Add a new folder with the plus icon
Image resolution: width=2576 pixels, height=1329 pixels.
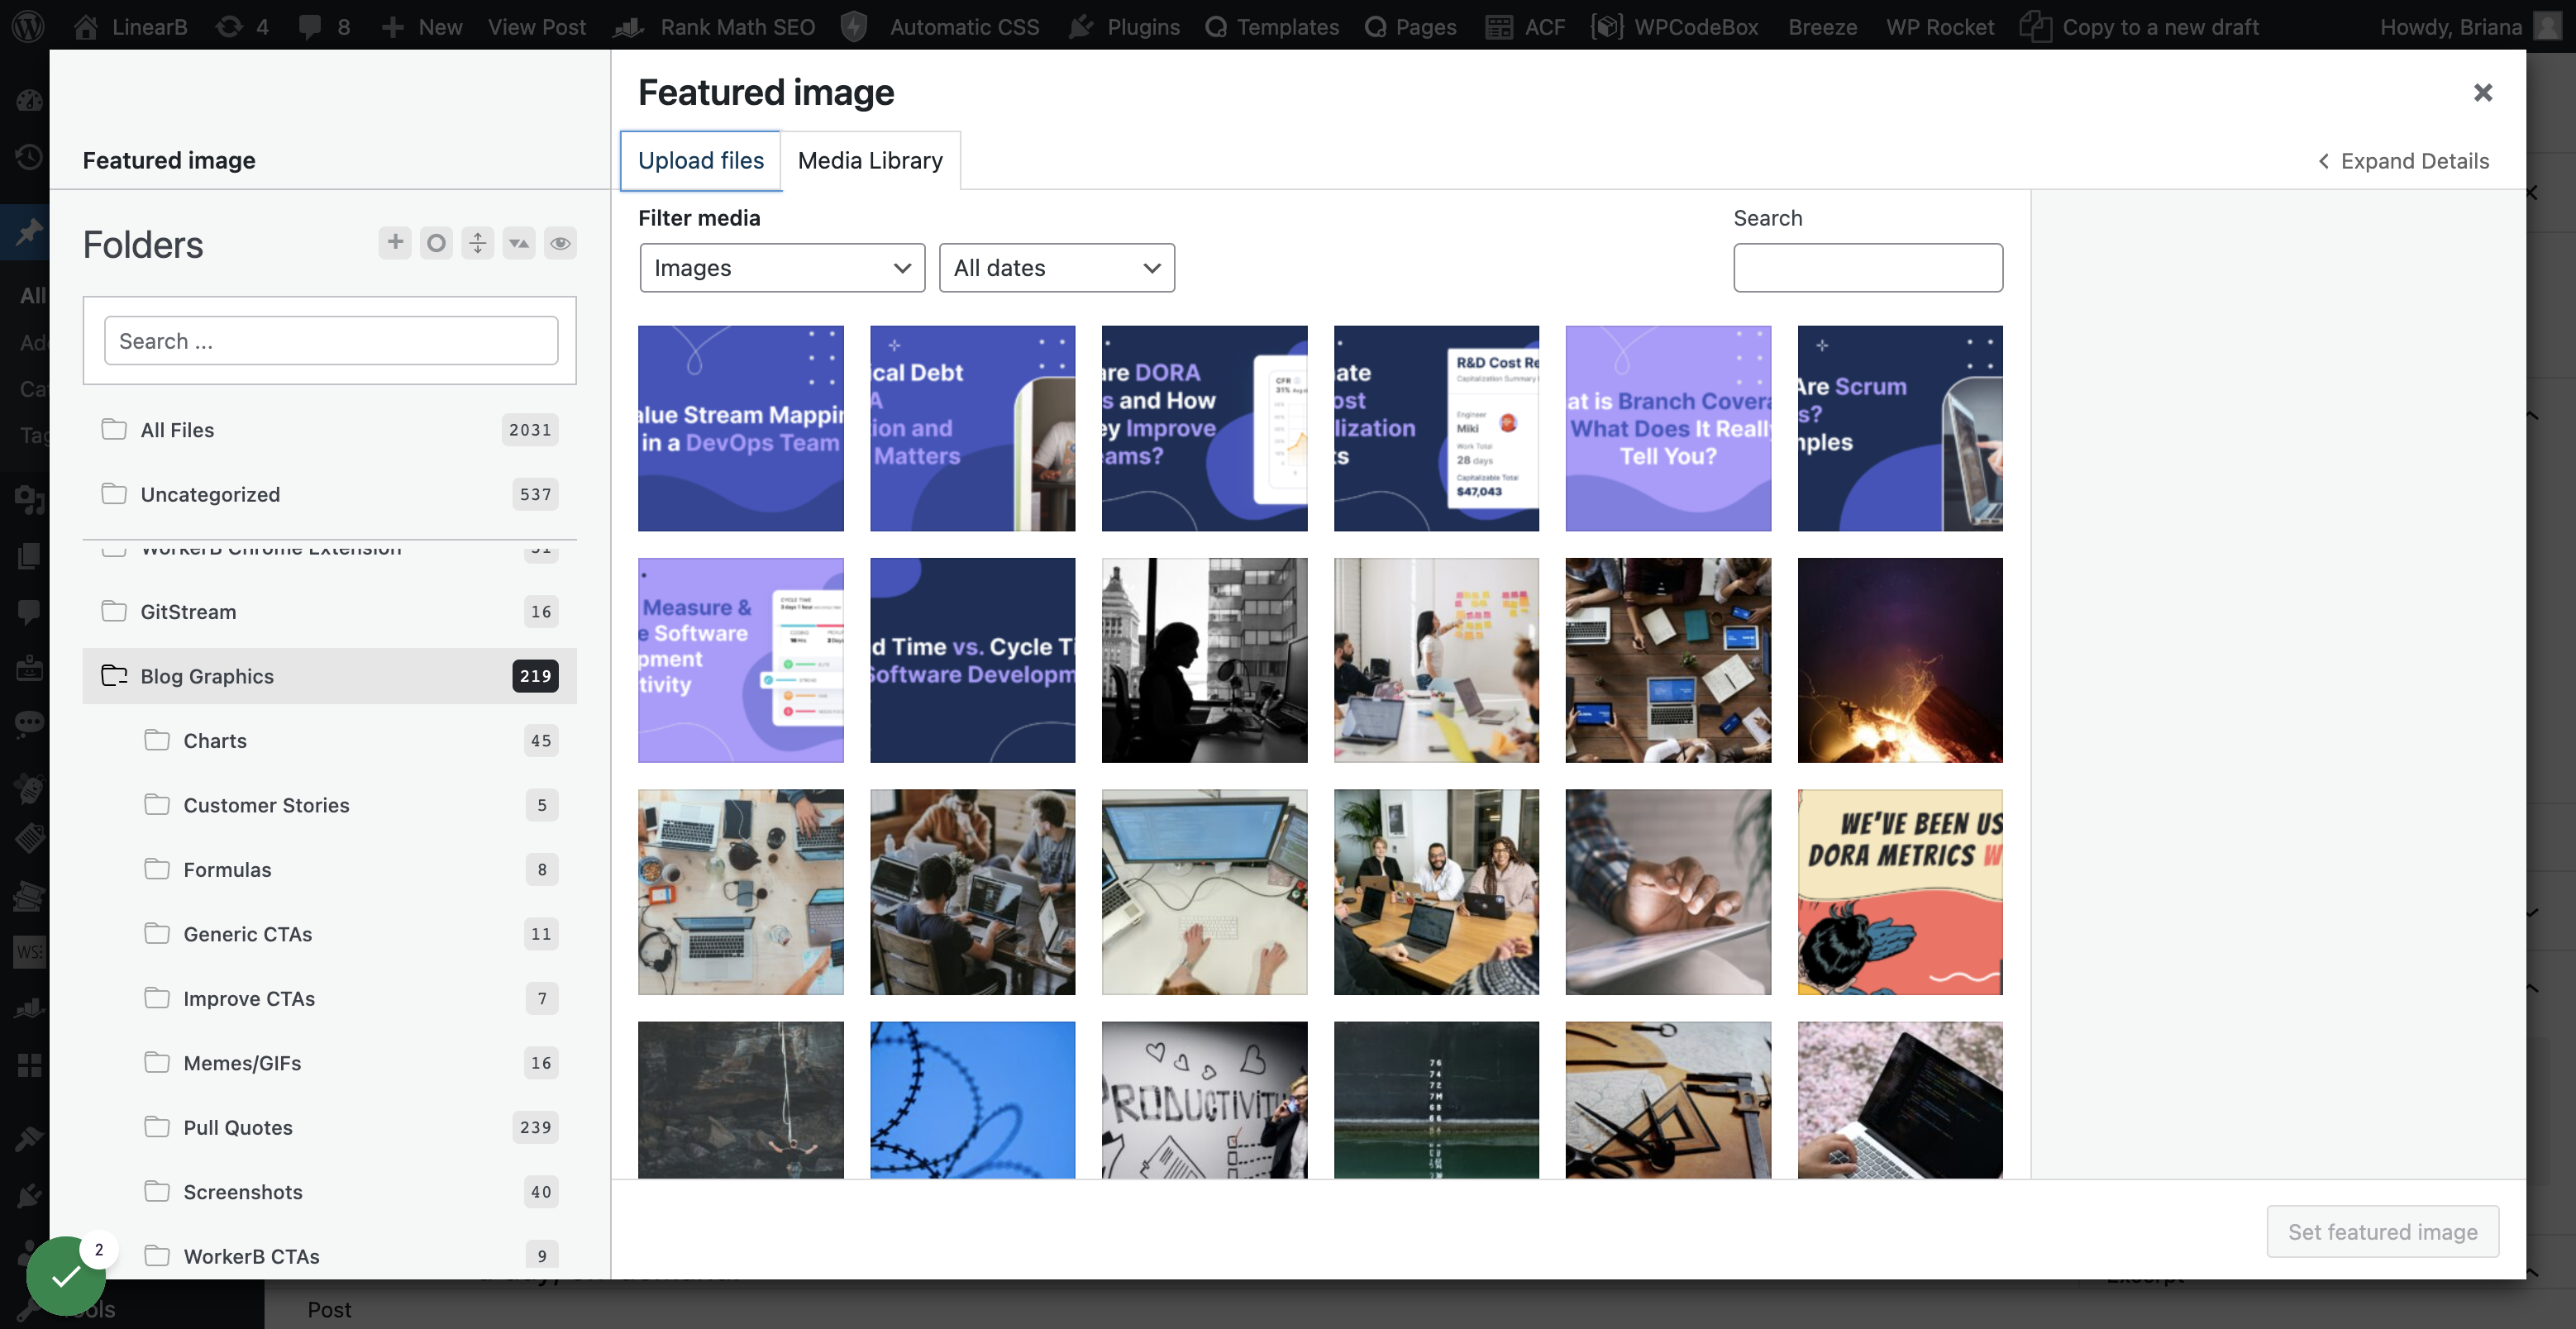395,243
